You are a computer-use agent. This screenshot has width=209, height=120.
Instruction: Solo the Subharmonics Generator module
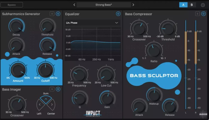click(x=52, y=14)
